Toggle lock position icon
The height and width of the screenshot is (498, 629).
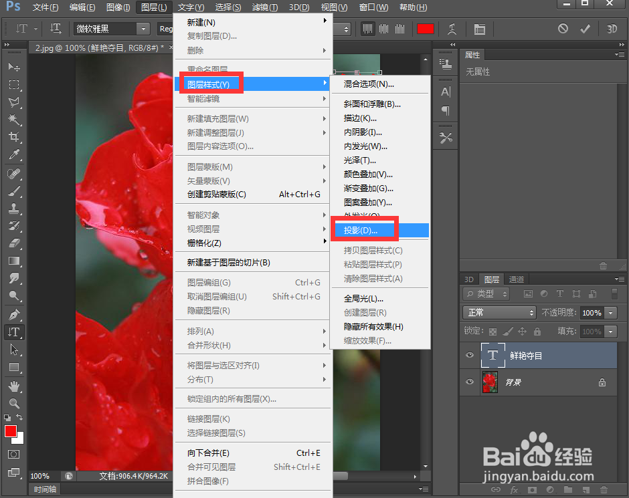coord(523,332)
